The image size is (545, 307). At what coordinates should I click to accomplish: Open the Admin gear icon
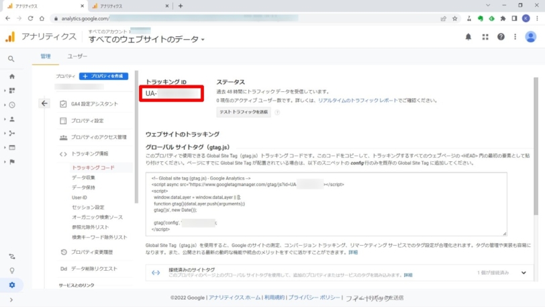tap(12, 285)
